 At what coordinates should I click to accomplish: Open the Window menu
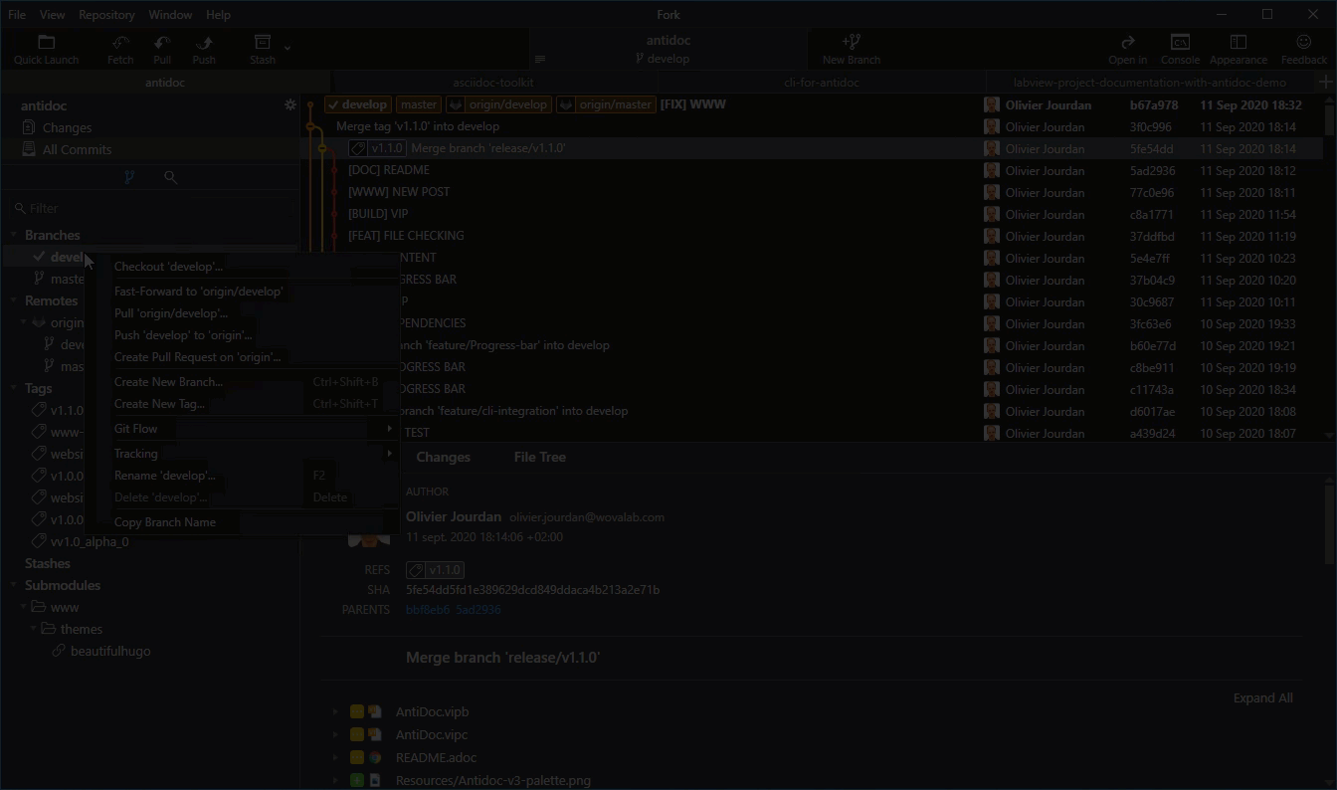click(170, 15)
